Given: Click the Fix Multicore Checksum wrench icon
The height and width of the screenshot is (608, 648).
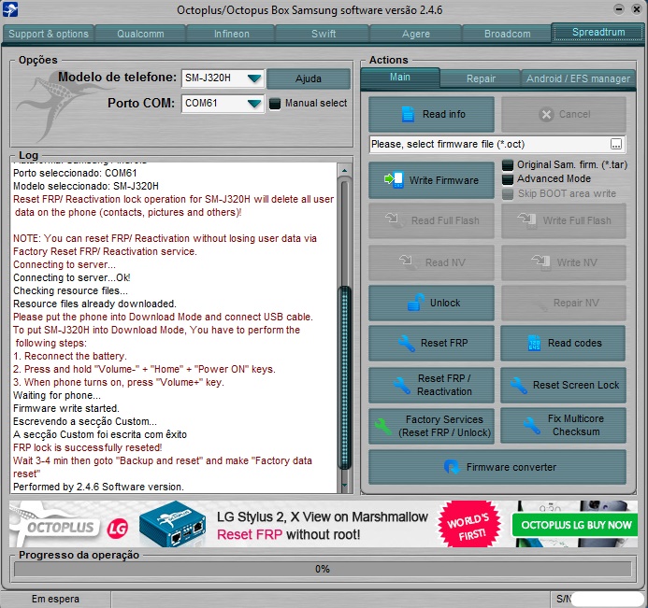Looking at the screenshot, I should (531, 426).
